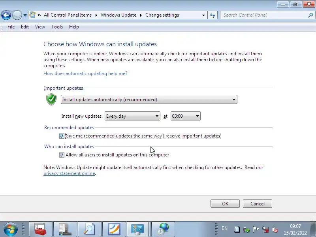Select Windows Update breadcrumb
This screenshot has width=316, height=237.
[118, 15]
